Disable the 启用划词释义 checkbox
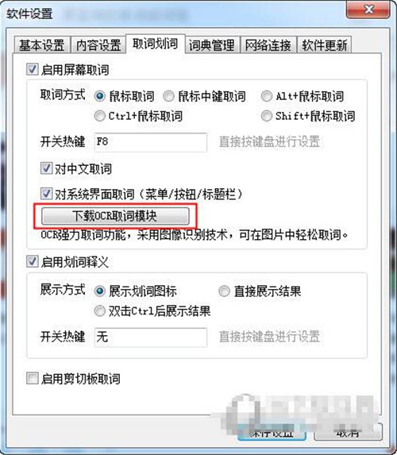The image size is (397, 455). pos(33,261)
